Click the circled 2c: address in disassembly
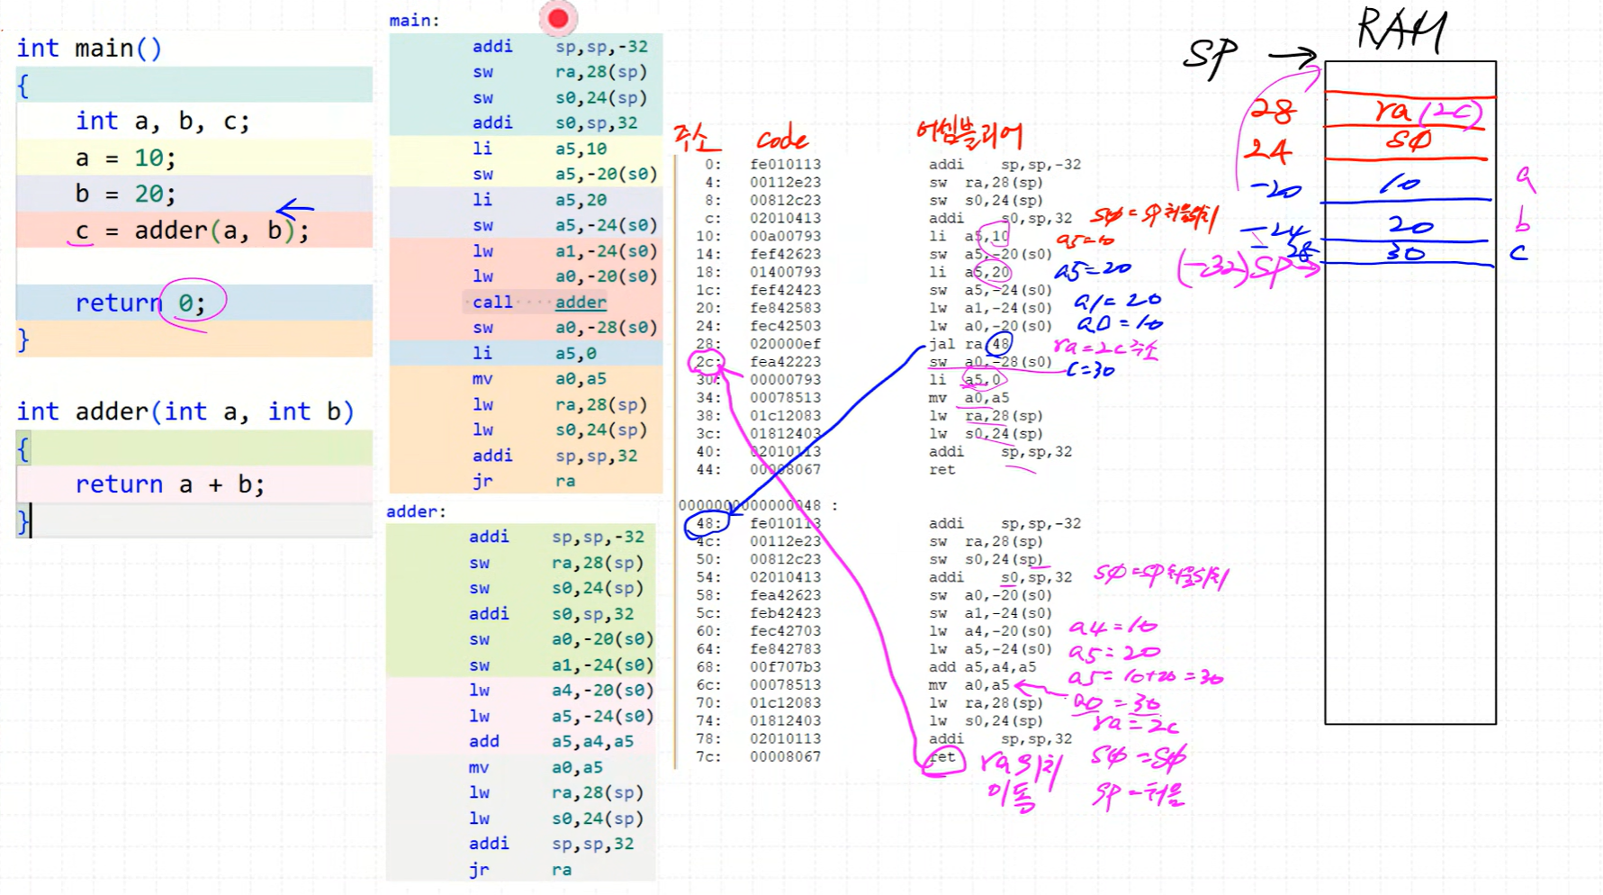The image size is (1603, 895). [707, 362]
